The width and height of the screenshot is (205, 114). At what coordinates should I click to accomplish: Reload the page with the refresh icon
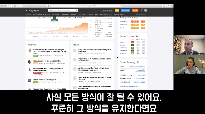pyautogui.click(x=120, y=6)
